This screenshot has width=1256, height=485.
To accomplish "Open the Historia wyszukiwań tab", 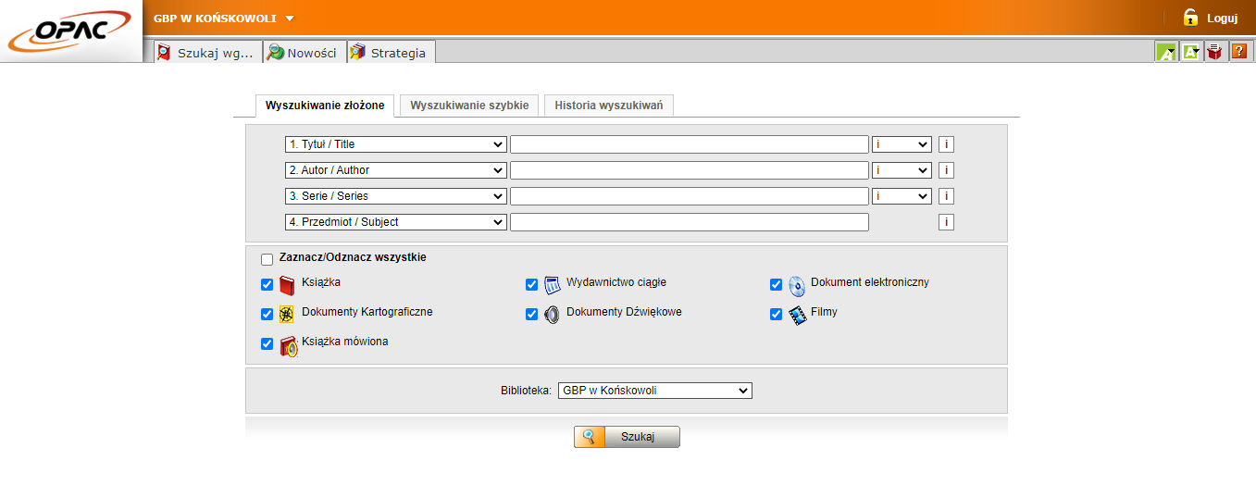I will click(x=608, y=106).
